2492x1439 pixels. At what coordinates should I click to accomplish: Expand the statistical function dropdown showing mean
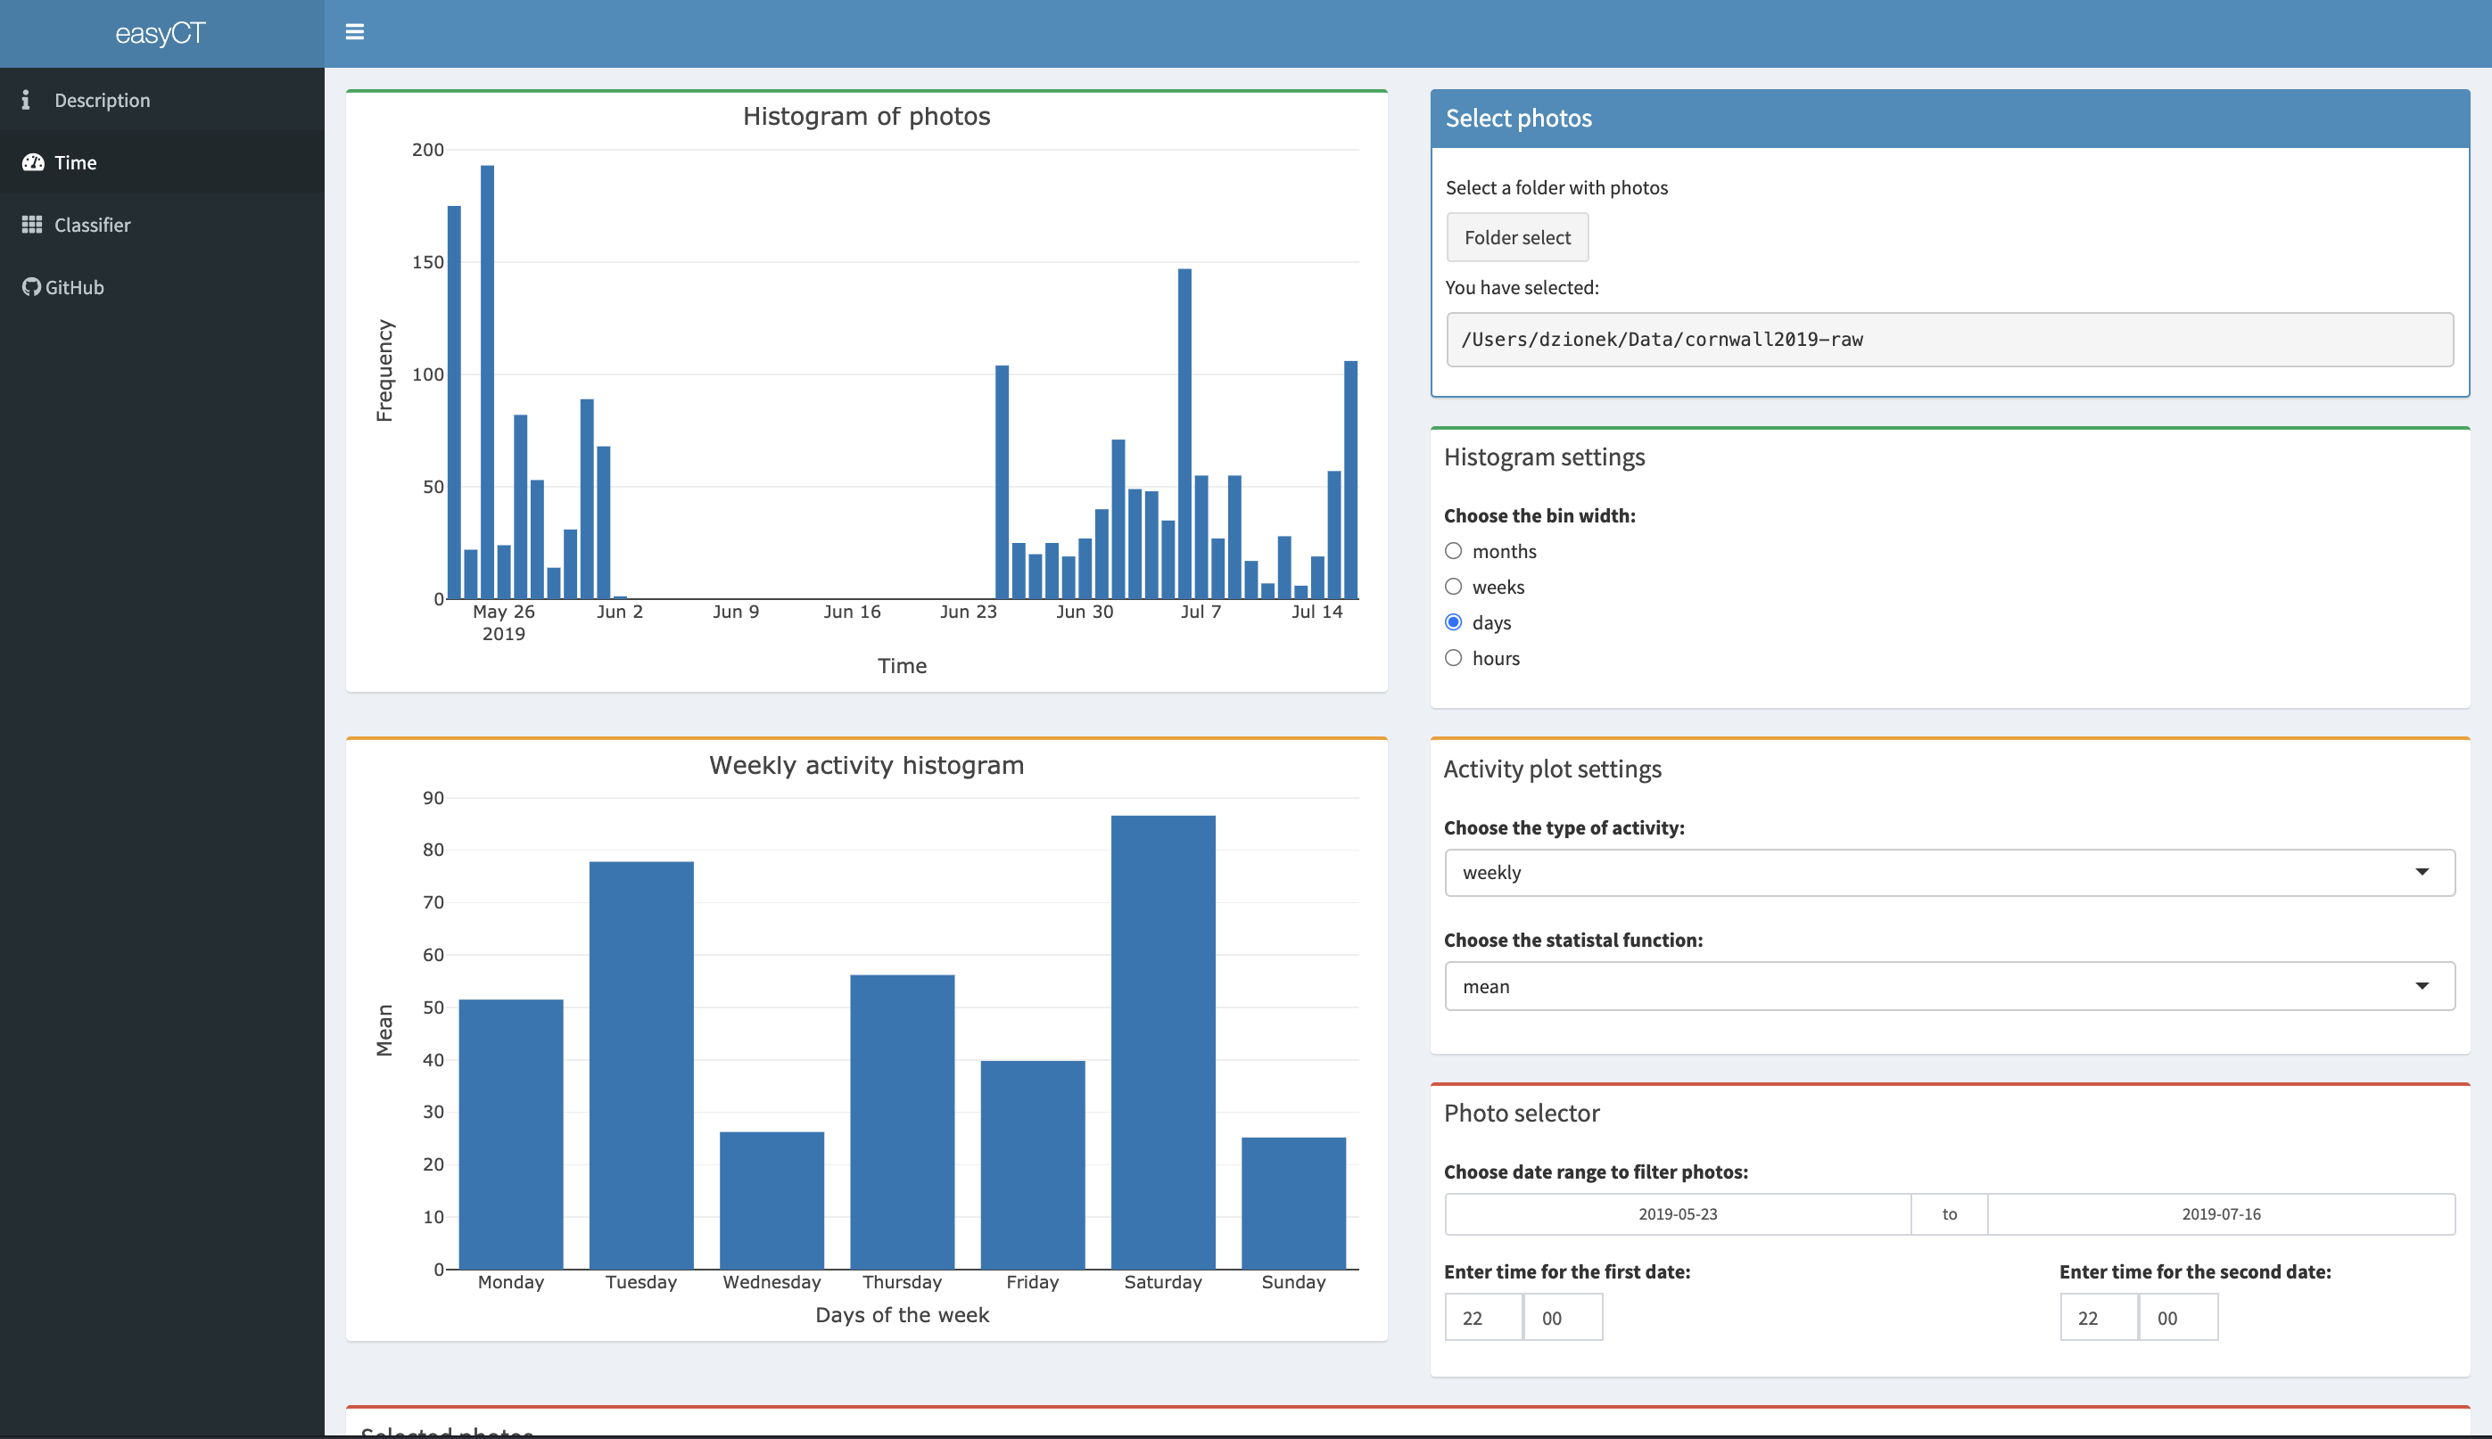(x=1948, y=985)
